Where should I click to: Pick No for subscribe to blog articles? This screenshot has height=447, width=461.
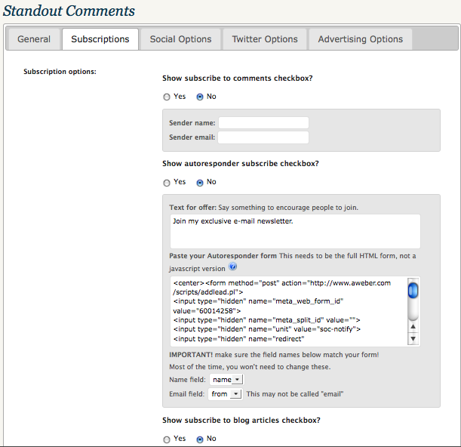[x=200, y=439]
